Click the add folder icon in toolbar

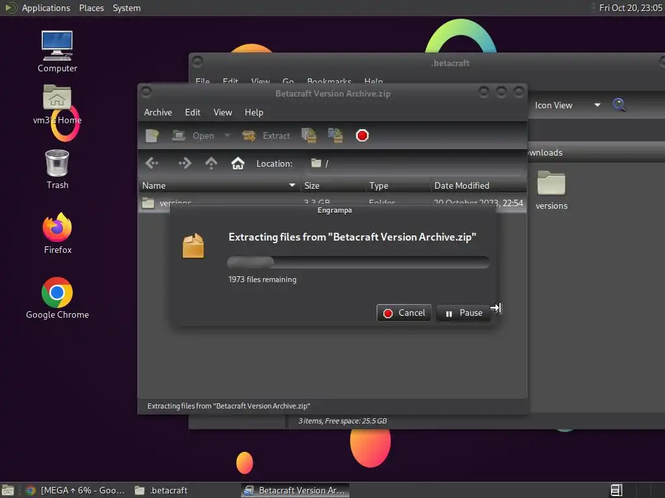point(336,136)
